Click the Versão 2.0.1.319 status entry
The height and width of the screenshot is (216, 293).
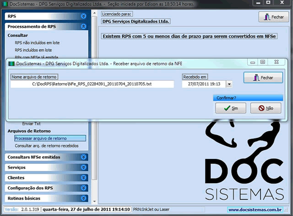[x=22, y=210]
